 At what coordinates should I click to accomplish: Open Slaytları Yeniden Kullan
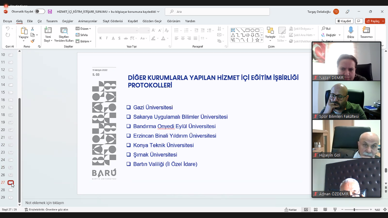pyautogui.click(x=64, y=34)
